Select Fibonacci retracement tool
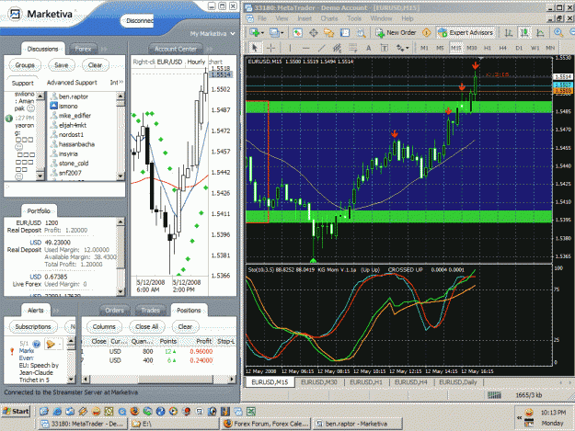This screenshot has height=431, width=575. click(x=352, y=48)
